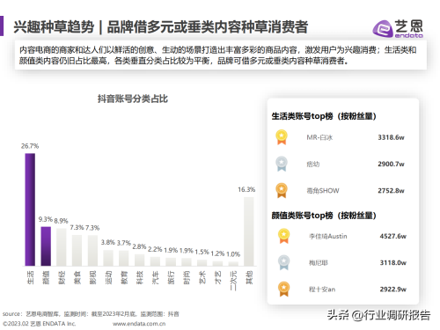Select the 教育 bar in the chart

(124, 258)
